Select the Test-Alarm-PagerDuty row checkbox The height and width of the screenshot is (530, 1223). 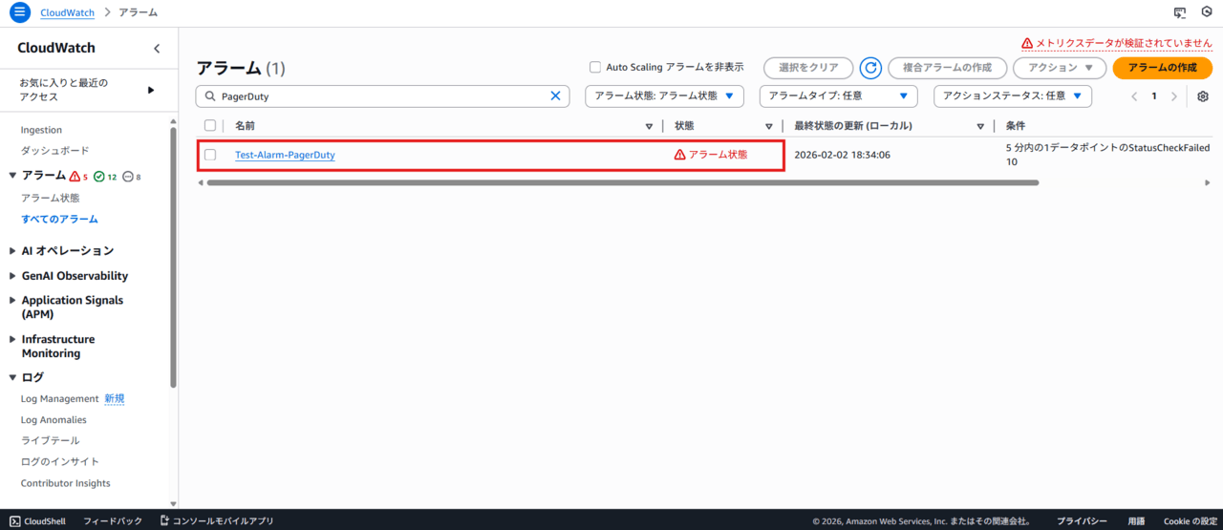tap(210, 155)
